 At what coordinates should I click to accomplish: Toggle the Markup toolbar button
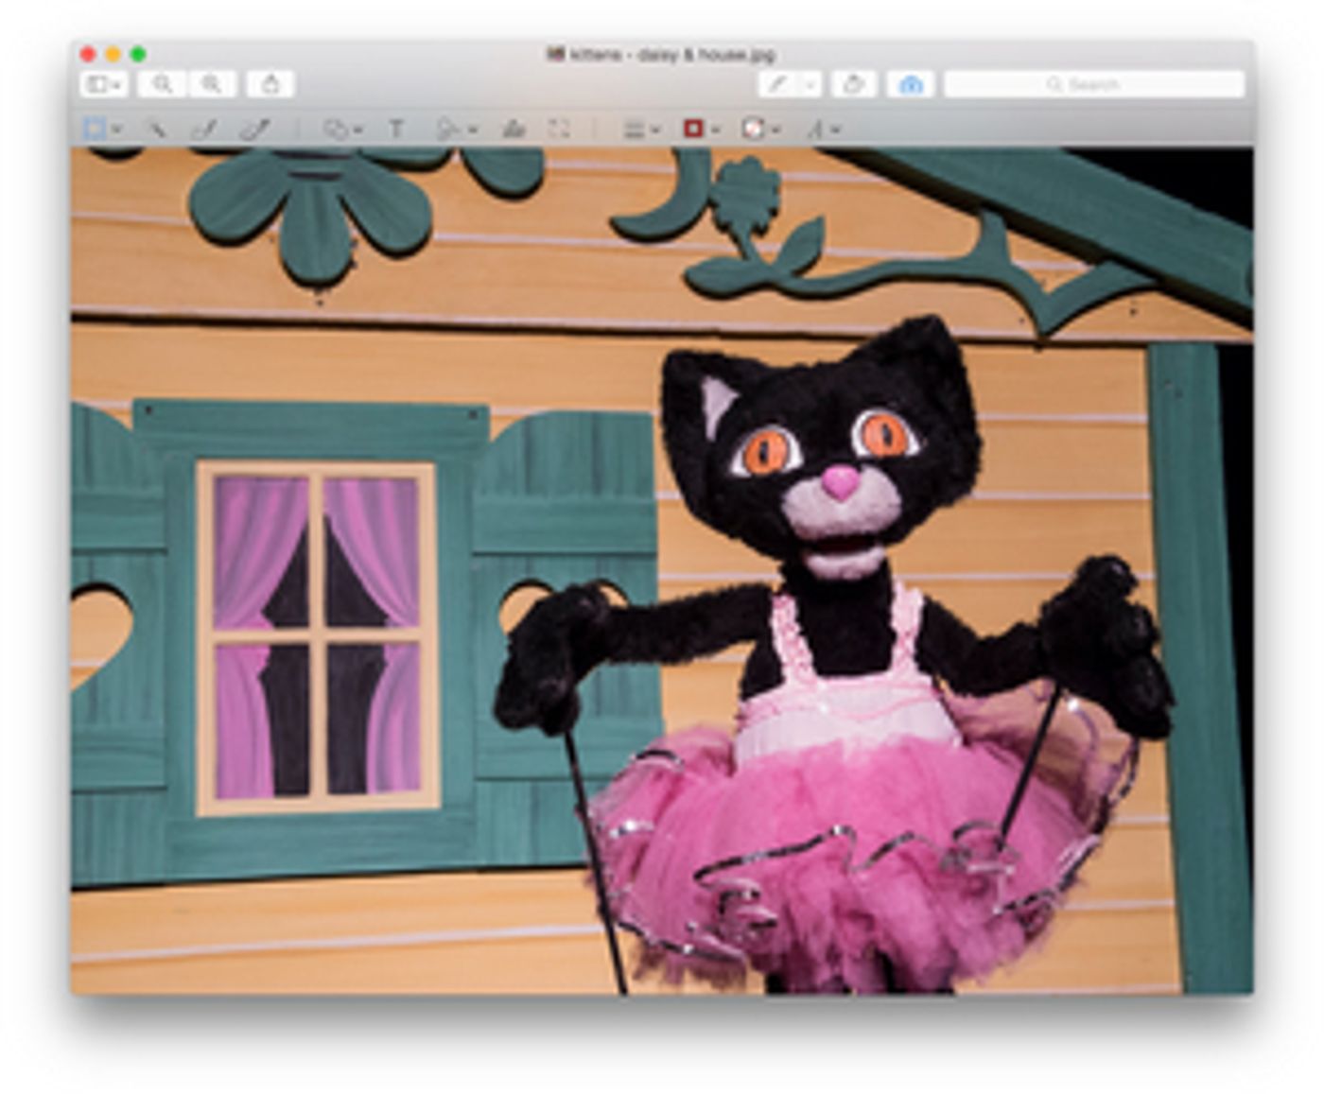910,84
